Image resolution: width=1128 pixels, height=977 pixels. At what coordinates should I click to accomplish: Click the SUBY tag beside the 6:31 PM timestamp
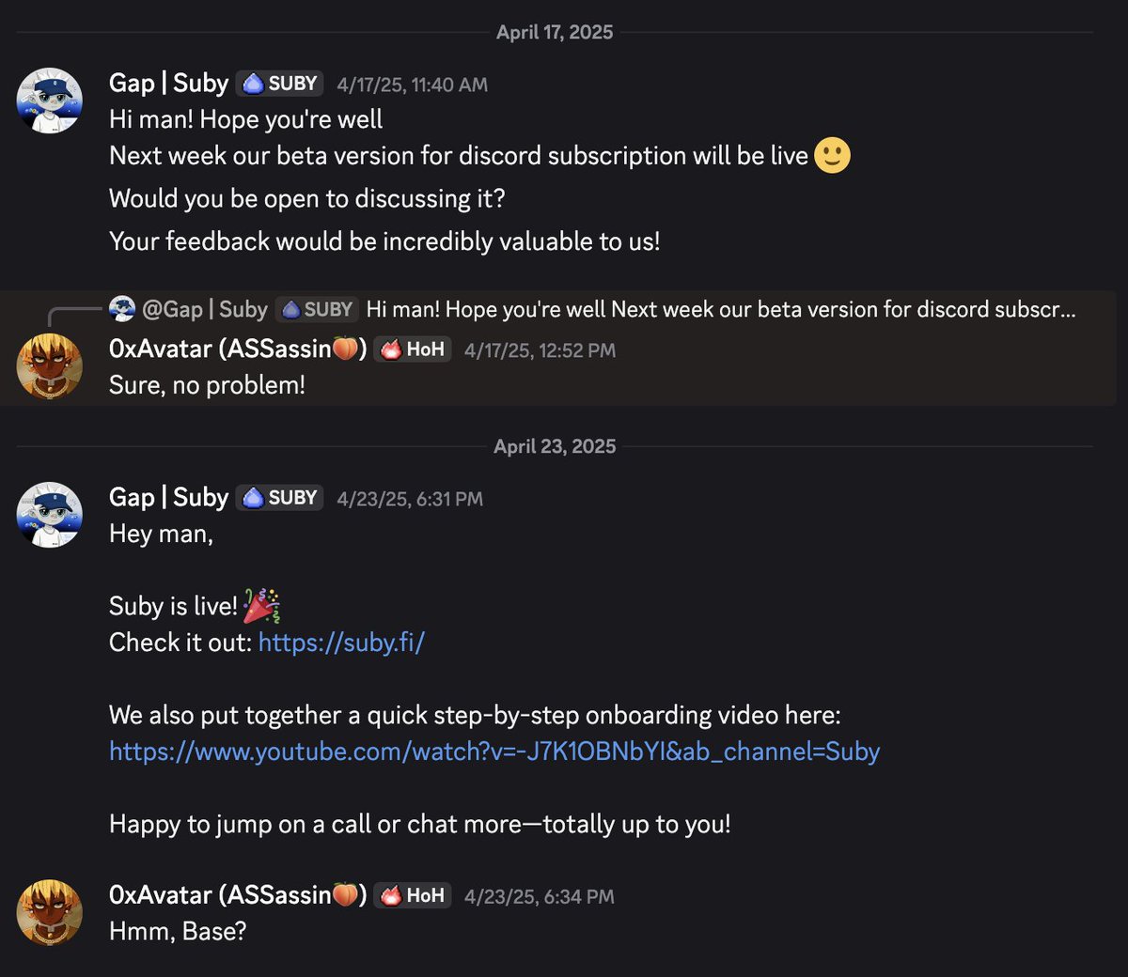click(280, 498)
